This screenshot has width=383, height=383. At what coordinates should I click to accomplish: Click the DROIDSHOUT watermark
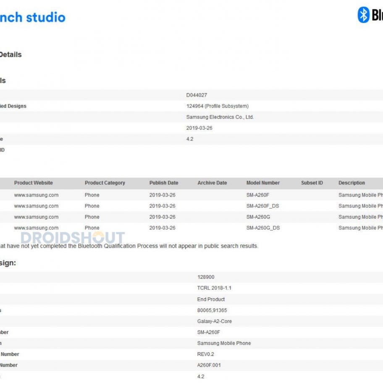[73, 238]
